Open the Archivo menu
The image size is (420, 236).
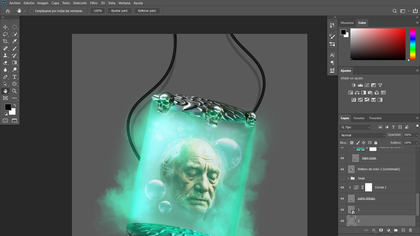[15, 3]
